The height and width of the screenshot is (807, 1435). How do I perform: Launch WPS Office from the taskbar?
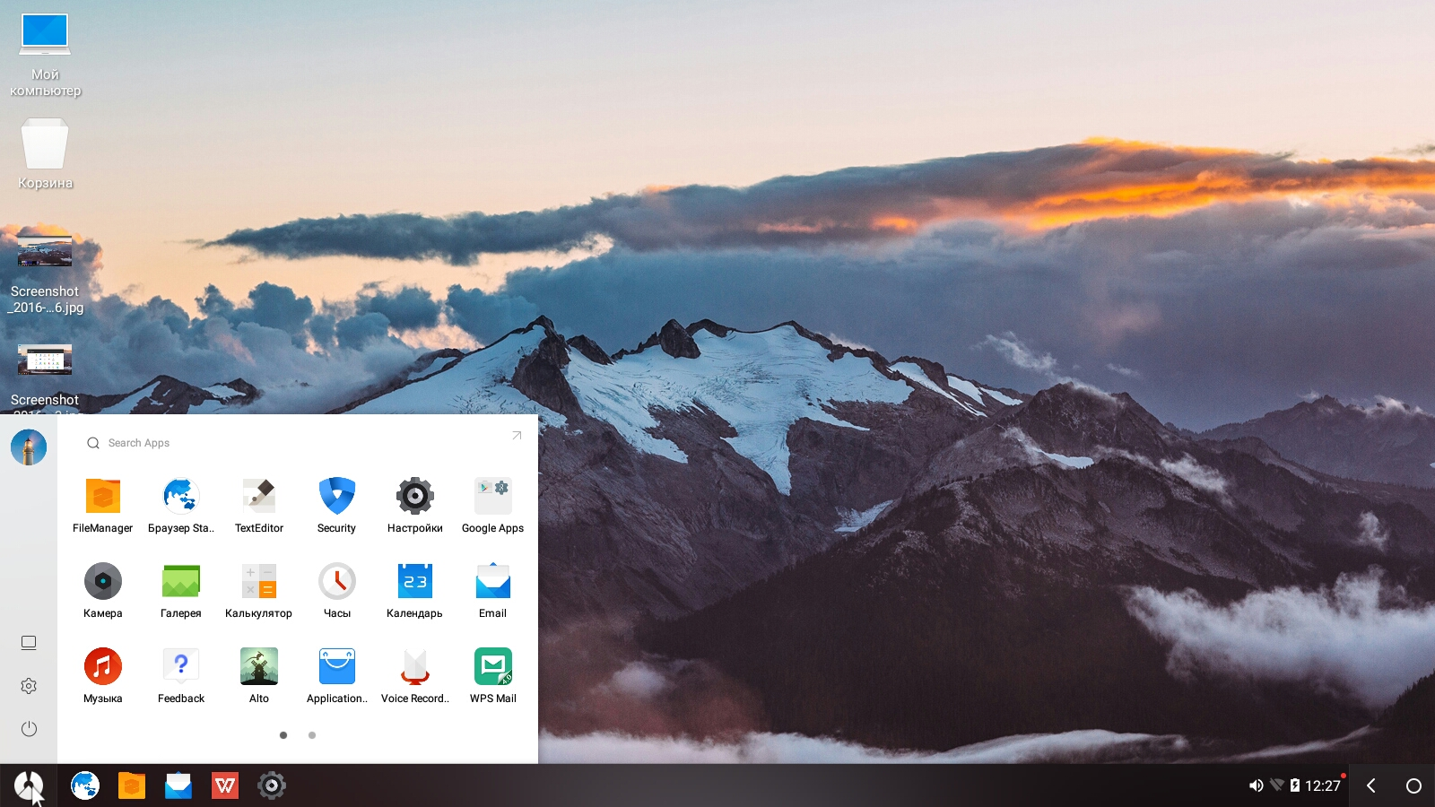point(225,785)
